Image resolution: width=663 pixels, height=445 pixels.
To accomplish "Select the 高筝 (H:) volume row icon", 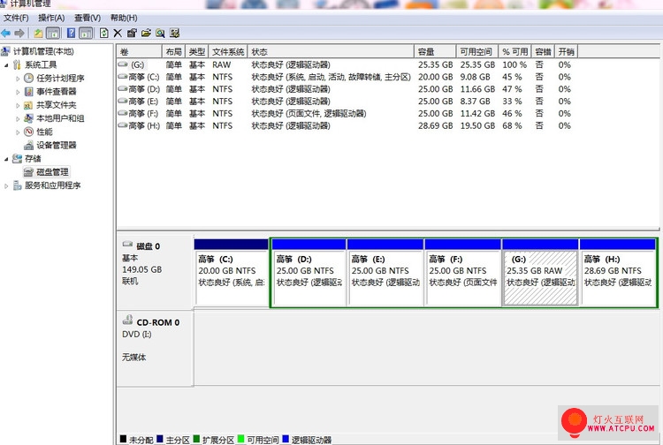I will click(x=123, y=125).
